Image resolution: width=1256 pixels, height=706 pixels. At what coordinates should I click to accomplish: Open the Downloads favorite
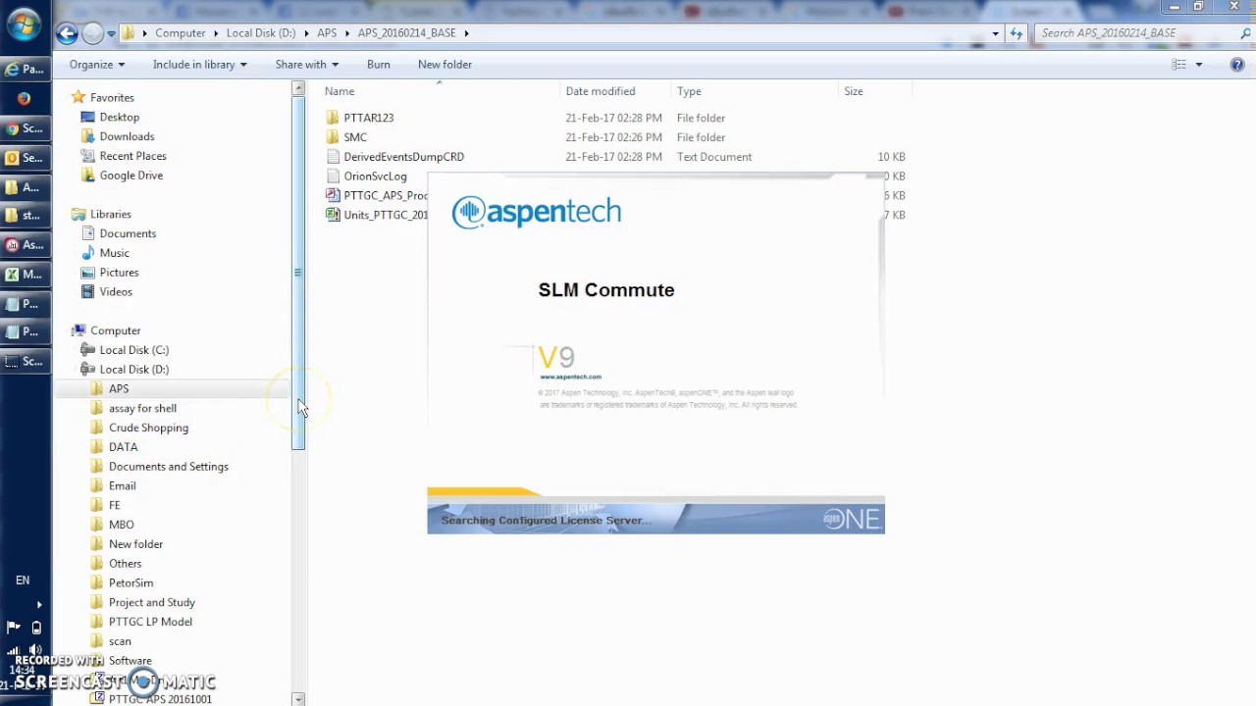[x=127, y=136]
